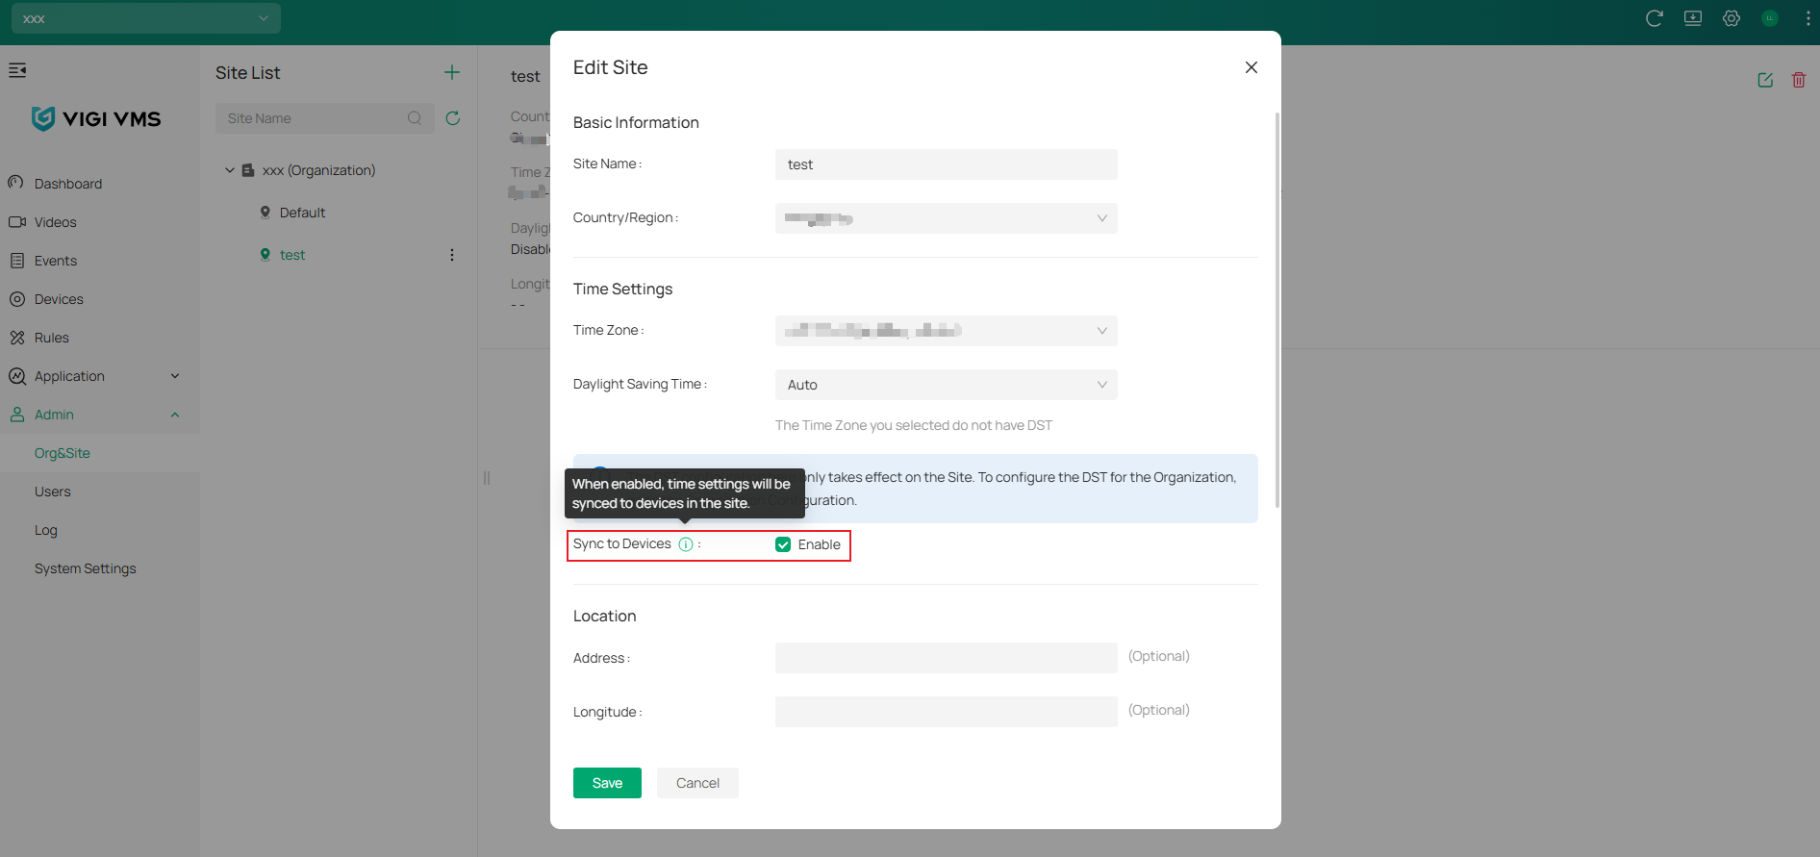Collapse the sidebar with the menu icon

pos(17,70)
